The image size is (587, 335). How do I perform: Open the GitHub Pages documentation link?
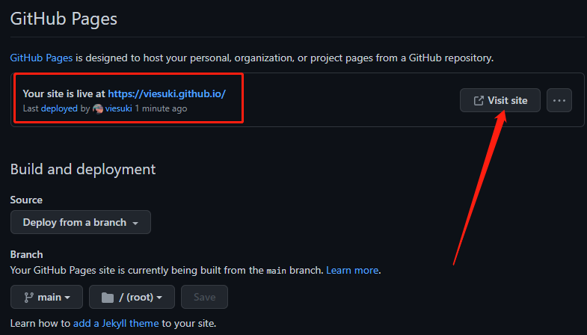click(x=41, y=58)
